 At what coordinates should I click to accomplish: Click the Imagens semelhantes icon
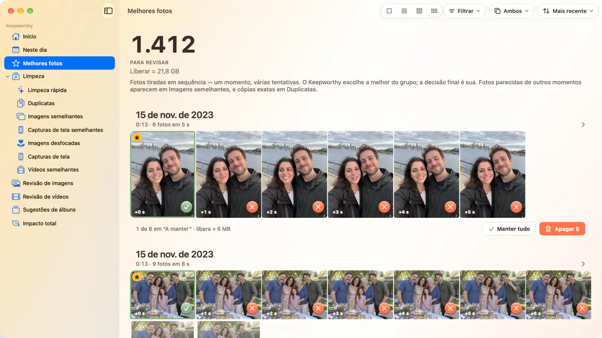click(x=21, y=116)
